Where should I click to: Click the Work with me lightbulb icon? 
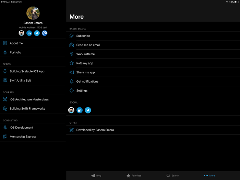71,54
